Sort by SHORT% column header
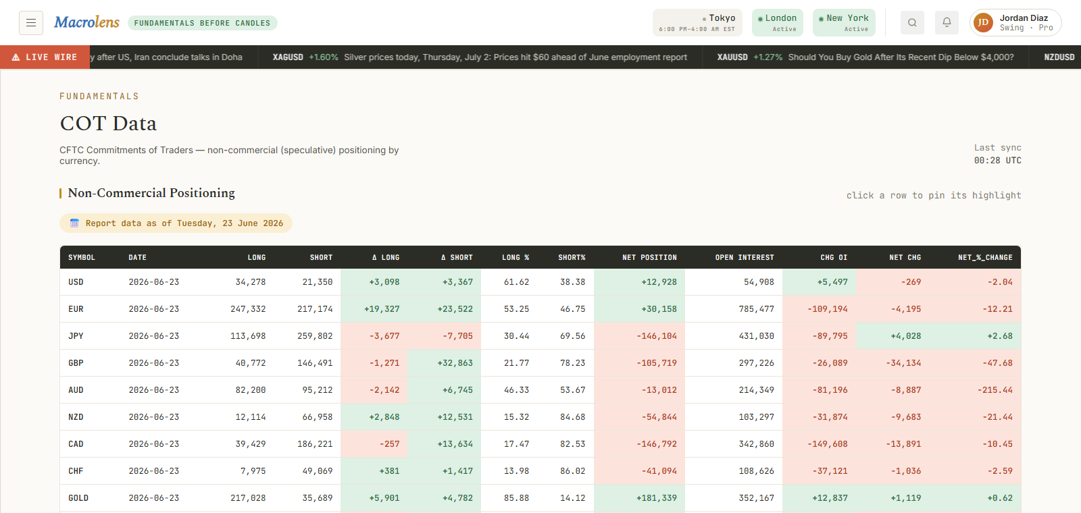 tap(572, 258)
